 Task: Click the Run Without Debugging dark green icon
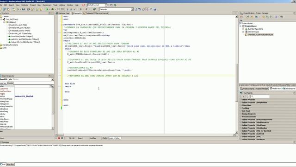click(x=53, y=9)
